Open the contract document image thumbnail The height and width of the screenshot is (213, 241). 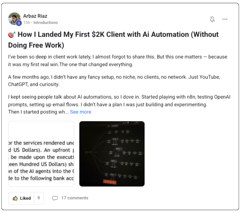pos(41,154)
